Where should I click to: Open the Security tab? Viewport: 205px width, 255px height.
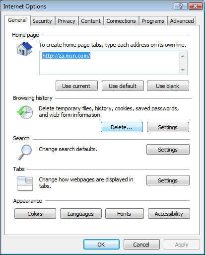pyautogui.click(x=42, y=21)
